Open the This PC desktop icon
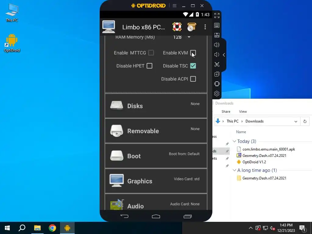This screenshot has width=312, height=234. coord(12,13)
